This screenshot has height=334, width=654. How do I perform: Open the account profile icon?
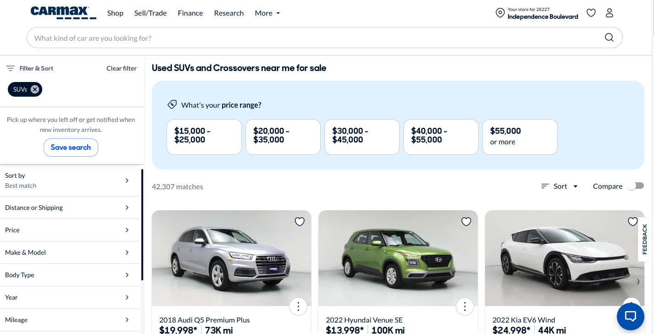(x=609, y=13)
